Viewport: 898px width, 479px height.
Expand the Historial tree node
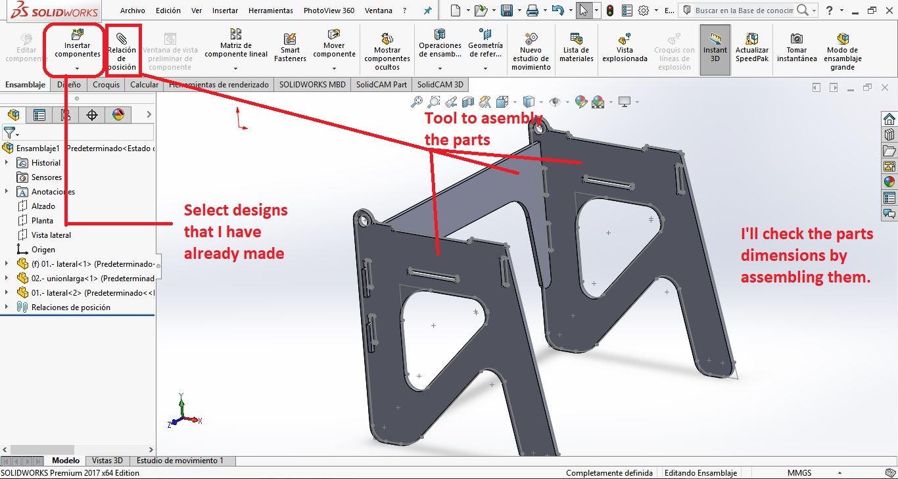coord(7,162)
